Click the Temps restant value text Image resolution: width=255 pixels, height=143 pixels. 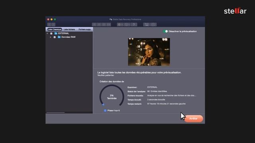tap(166, 104)
